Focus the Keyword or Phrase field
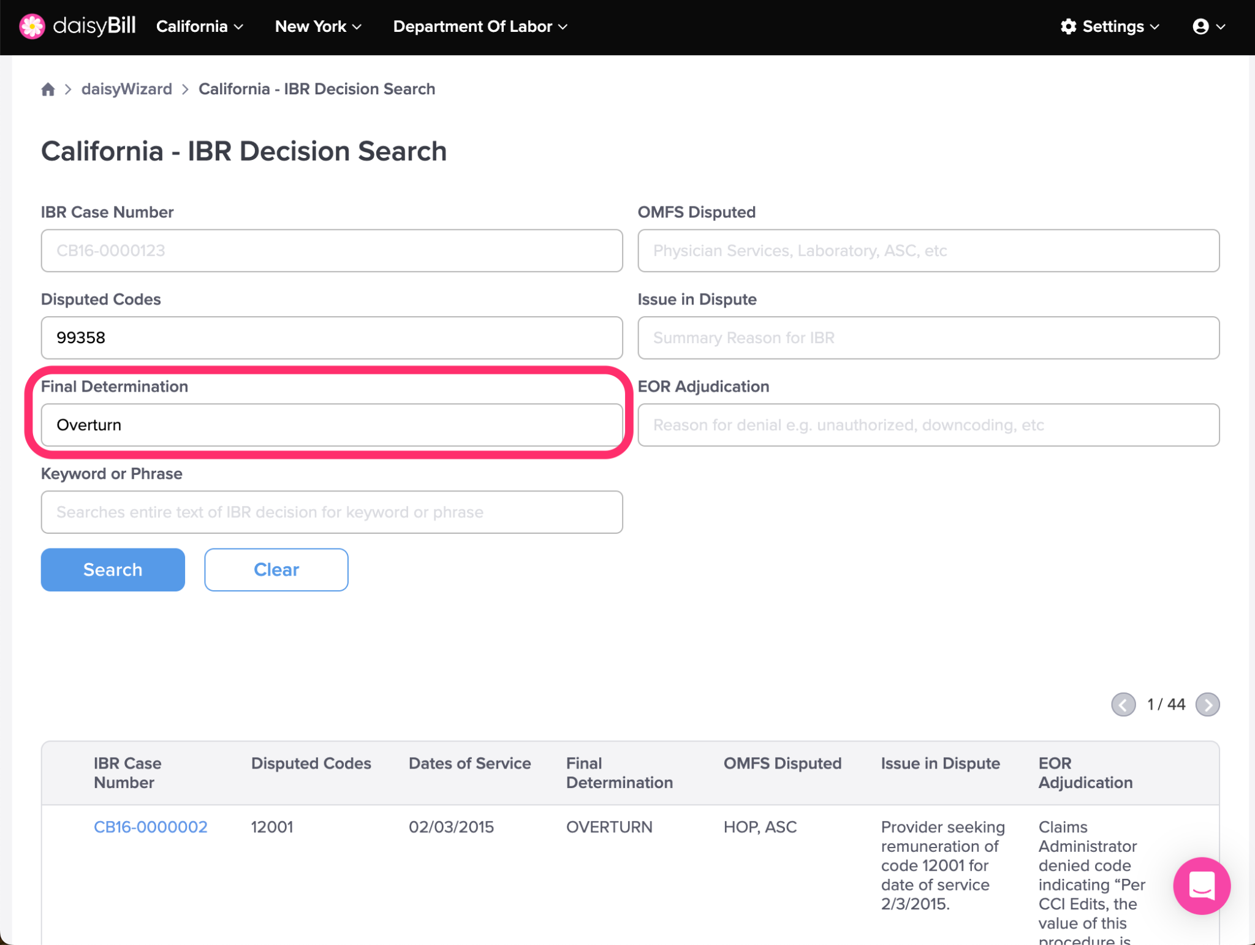This screenshot has height=945, width=1255. pyautogui.click(x=332, y=512)
